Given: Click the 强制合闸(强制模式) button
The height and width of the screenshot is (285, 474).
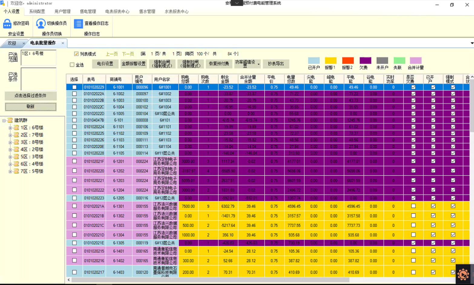Looking at the screenshot, I should point(163,64).
